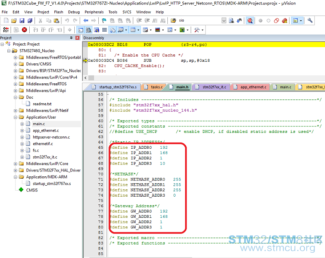This screenshot has width=325, height=258.
Task: Click the Comment selection icon
Action: 155,20
